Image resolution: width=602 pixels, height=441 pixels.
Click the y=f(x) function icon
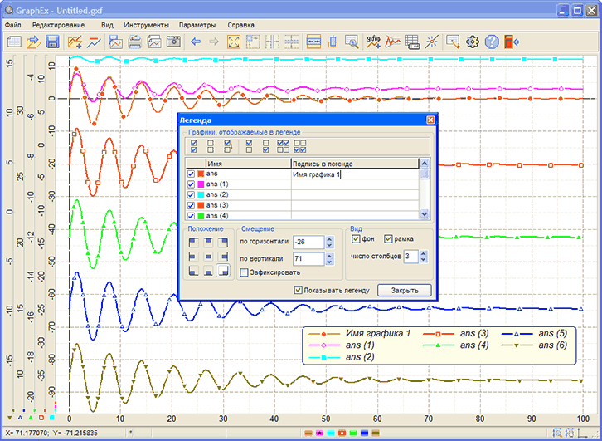click(x=373, y=42)
